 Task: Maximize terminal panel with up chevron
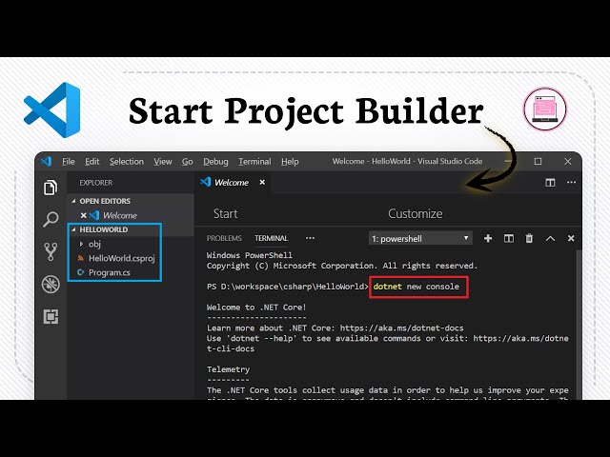[550, 238]
